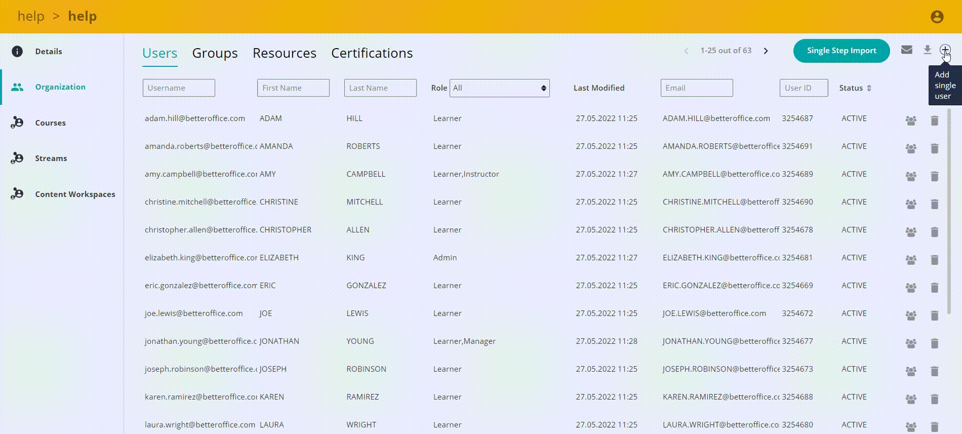The image size is (962, 434).
Task: Click the envelope mail icon
Action: click(x=907, y=50)
